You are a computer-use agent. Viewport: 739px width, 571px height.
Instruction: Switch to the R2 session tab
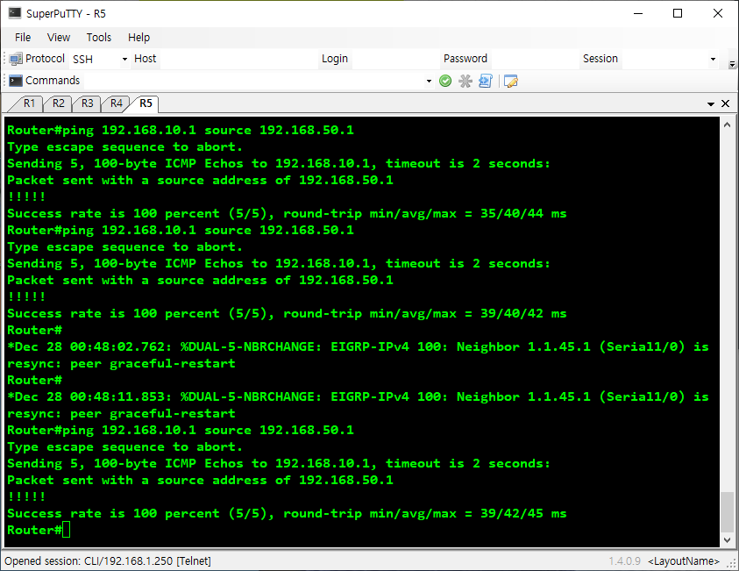[59, 103]
